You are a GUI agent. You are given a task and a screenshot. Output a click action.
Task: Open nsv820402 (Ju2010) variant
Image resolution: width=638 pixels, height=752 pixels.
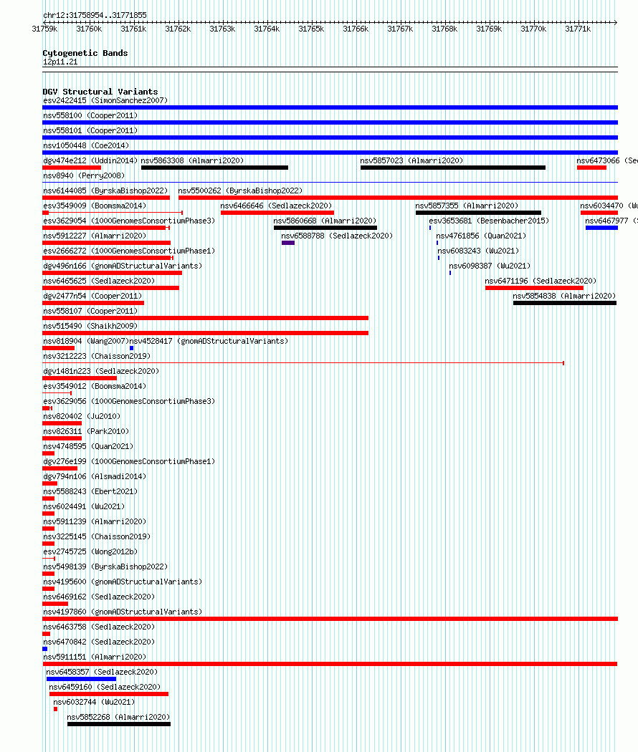pyautogui.click(x=82, y=416)
